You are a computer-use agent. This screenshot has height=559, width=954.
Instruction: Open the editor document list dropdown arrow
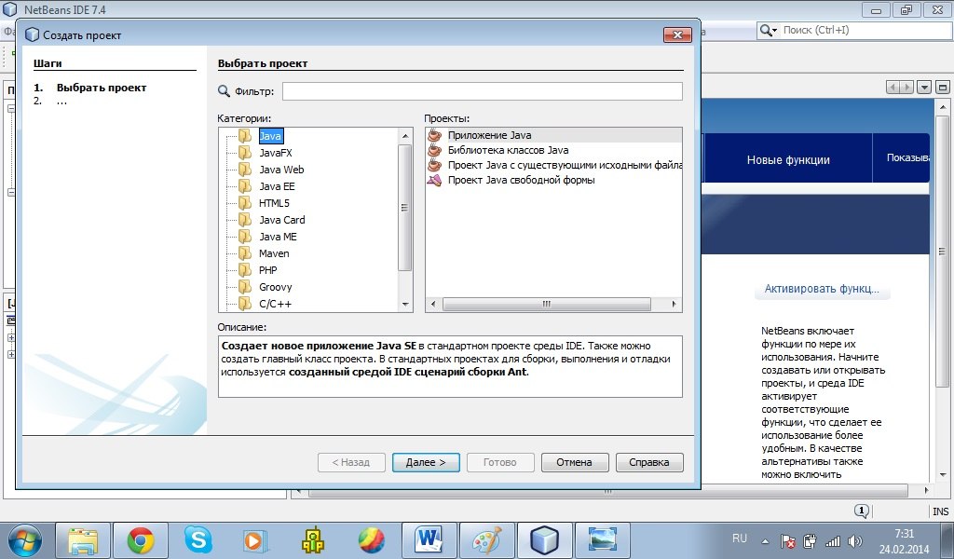coord(924,88)
